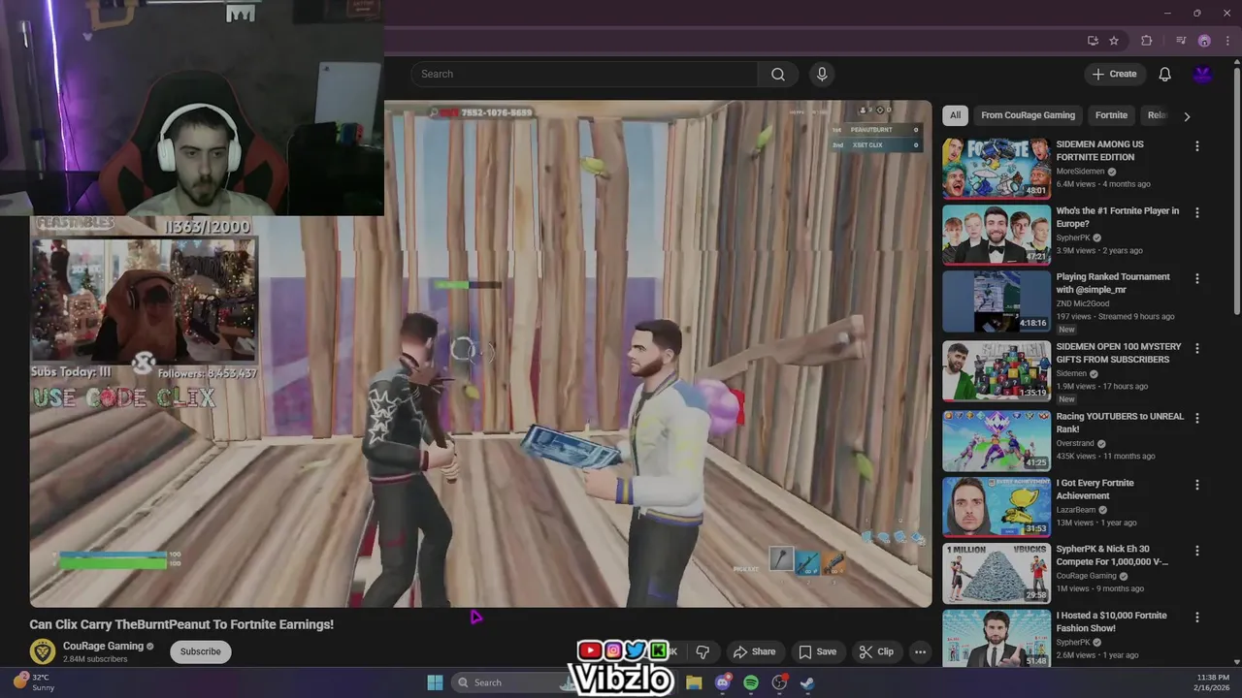This screenshot has height=698, width=1242.
Task: Click the Clip button
Action: tap(876, 651)
